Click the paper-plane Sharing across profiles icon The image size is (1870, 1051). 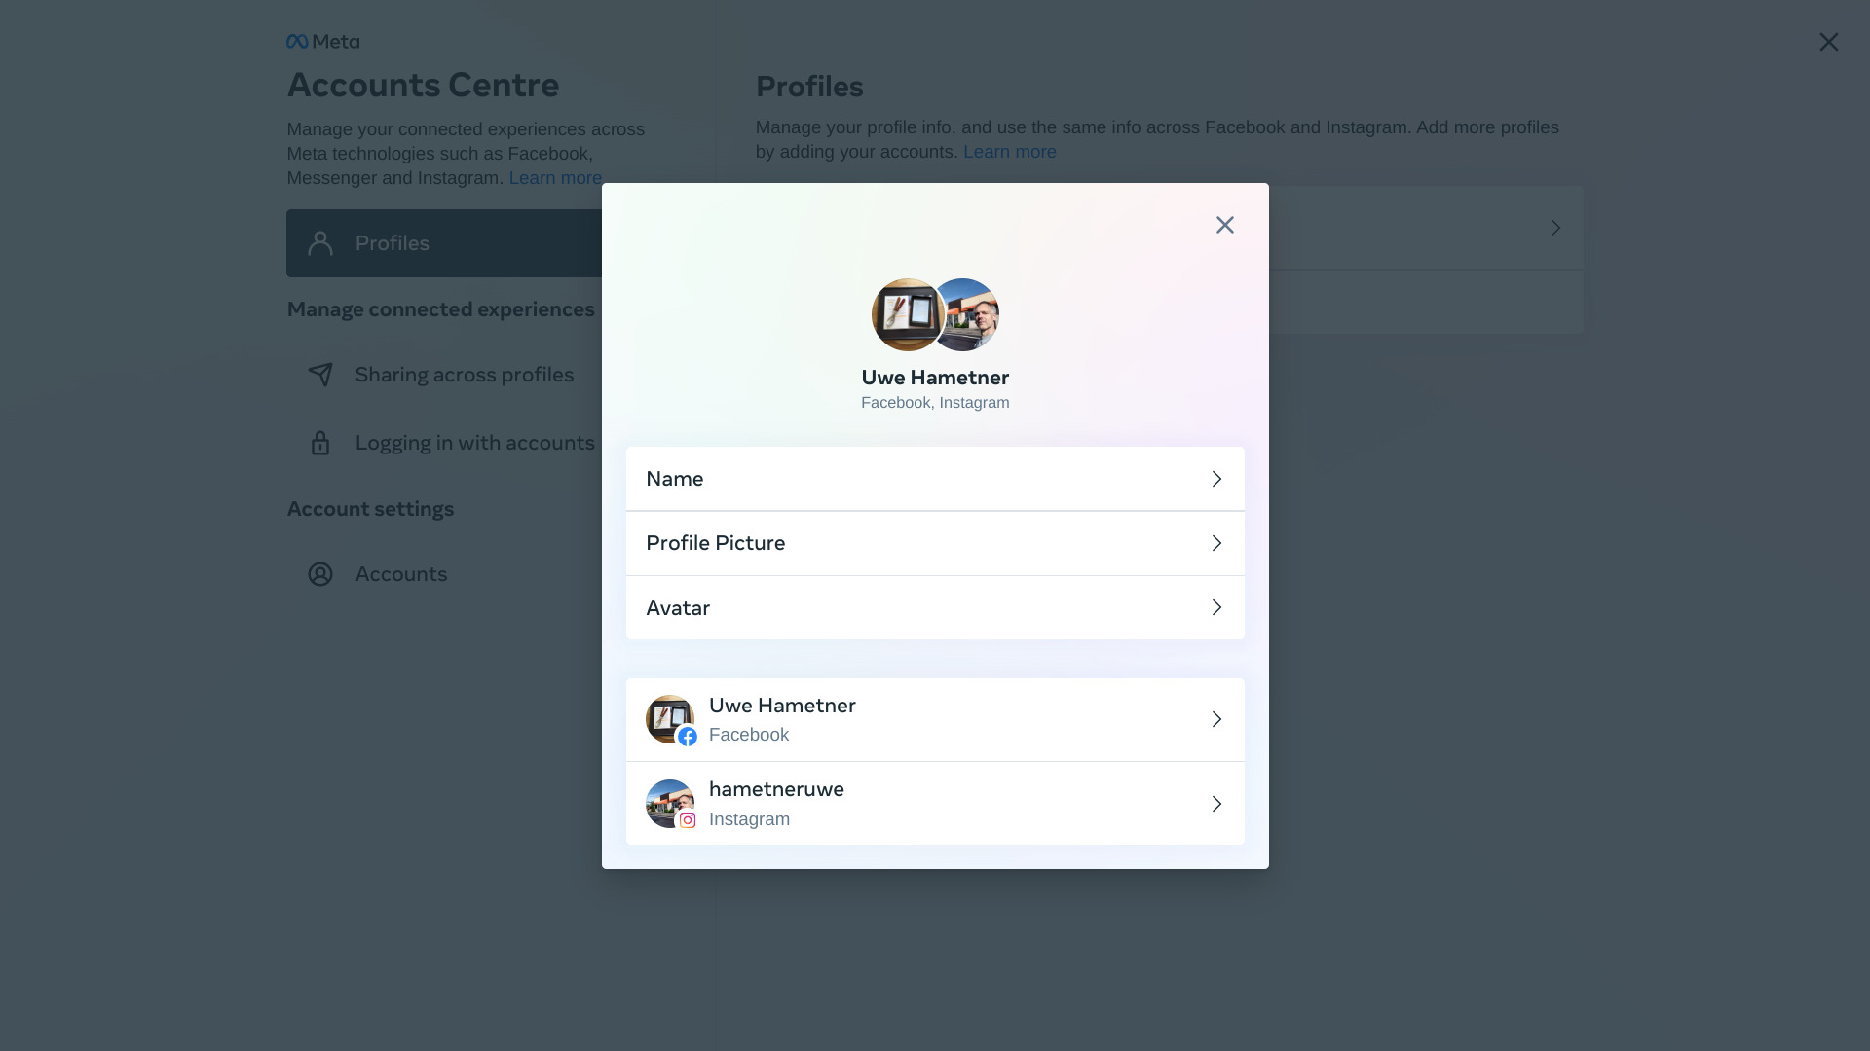[320, 375]
